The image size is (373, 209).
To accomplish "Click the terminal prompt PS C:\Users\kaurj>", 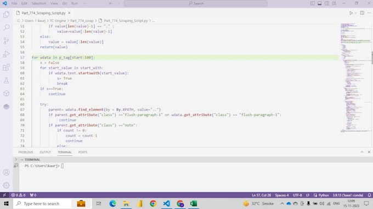I will coord(42,166).
